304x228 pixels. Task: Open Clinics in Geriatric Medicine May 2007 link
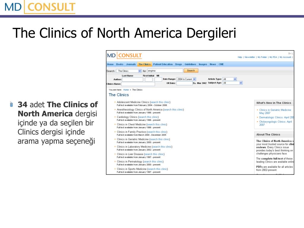(x=275, y=112)
